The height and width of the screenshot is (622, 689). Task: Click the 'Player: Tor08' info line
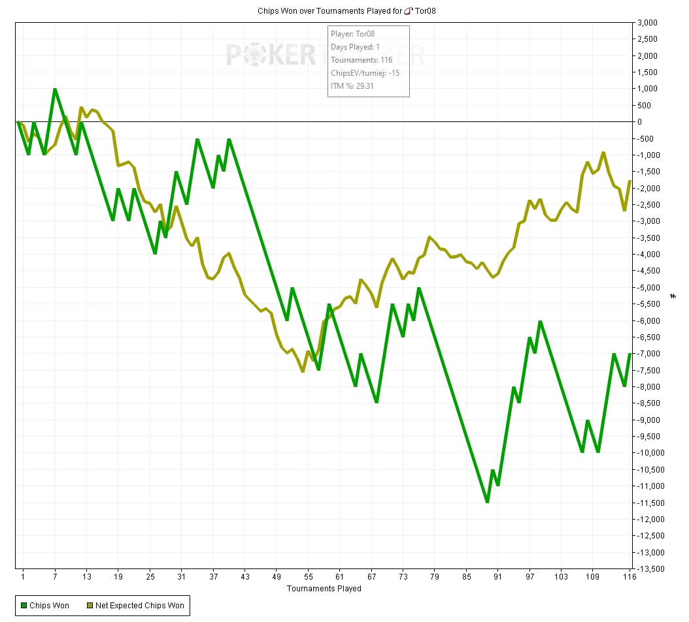352,34
